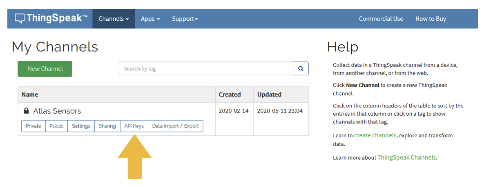The width and height of the screenshot is (482, 187).
Task: Follow the create channels help link
Action: pos(375,135)
